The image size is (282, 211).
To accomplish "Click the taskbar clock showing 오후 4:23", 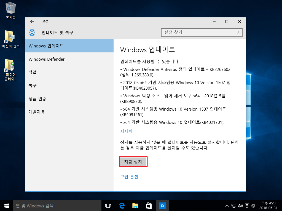I will tap(268, 205).
